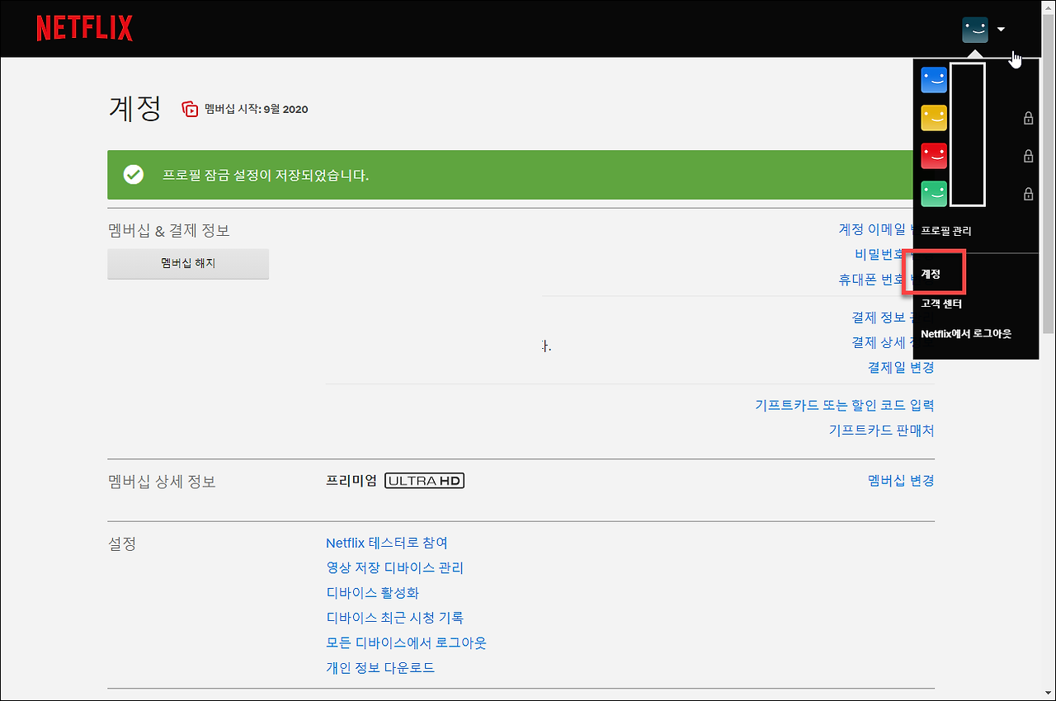
Task: Open 기프트카드 판매처 link
Action: pyautogui.click(x=882, y=430)
